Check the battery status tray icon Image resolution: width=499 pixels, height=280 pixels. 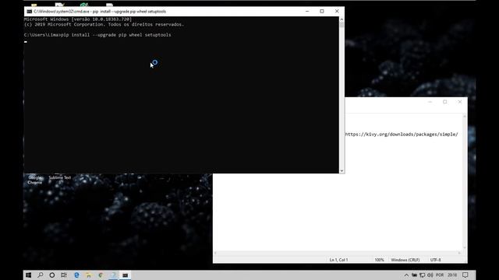(x=414, y=275)
